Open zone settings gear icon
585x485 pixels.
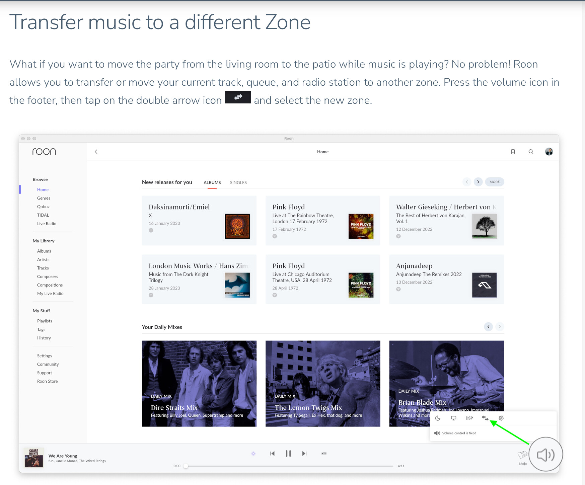click(x=501, y=418)
